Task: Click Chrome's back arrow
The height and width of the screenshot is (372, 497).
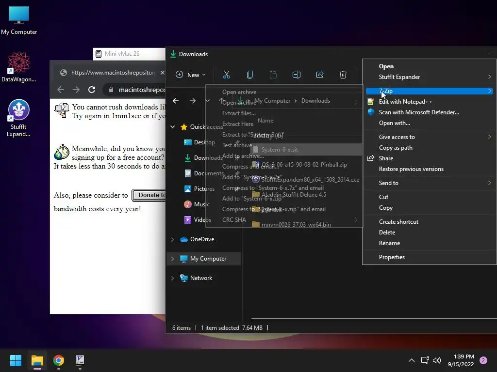Action: 61,90
